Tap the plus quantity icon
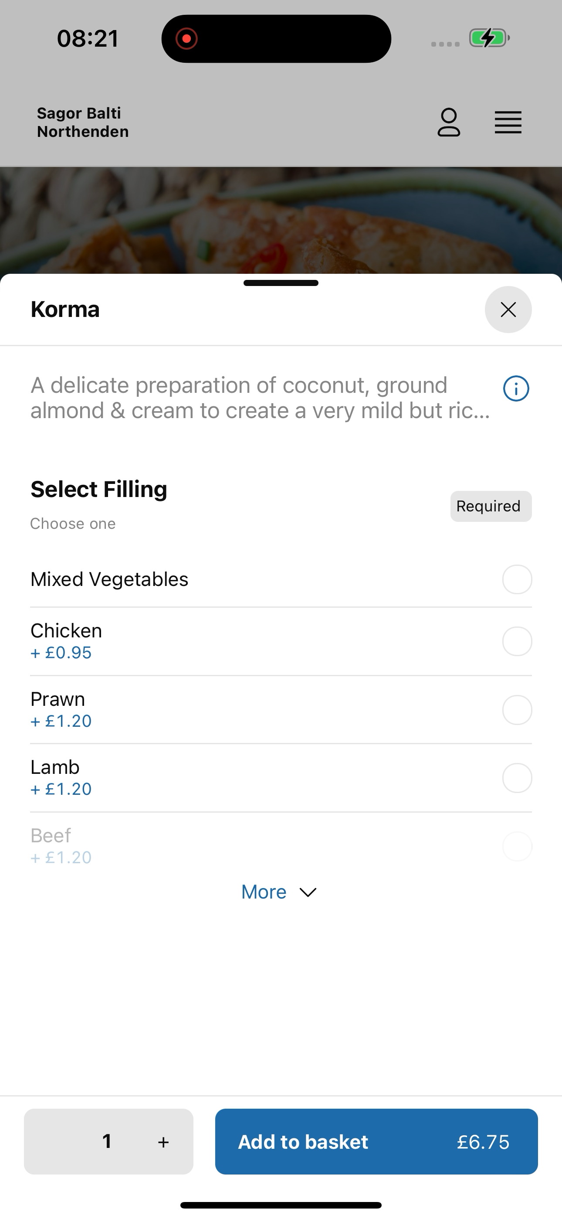Image resolution: width=562 pixels, height=1219 pixels. point(164,1142)
